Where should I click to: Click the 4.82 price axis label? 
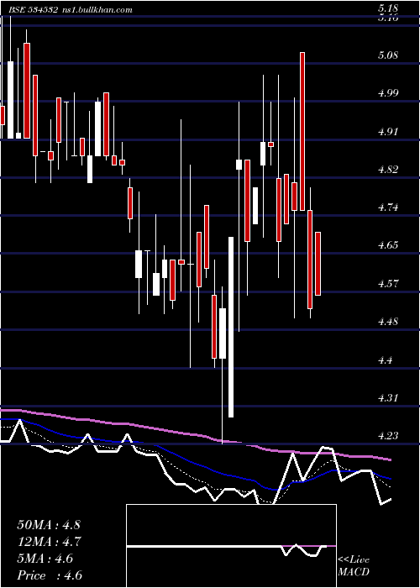(388, 170)
